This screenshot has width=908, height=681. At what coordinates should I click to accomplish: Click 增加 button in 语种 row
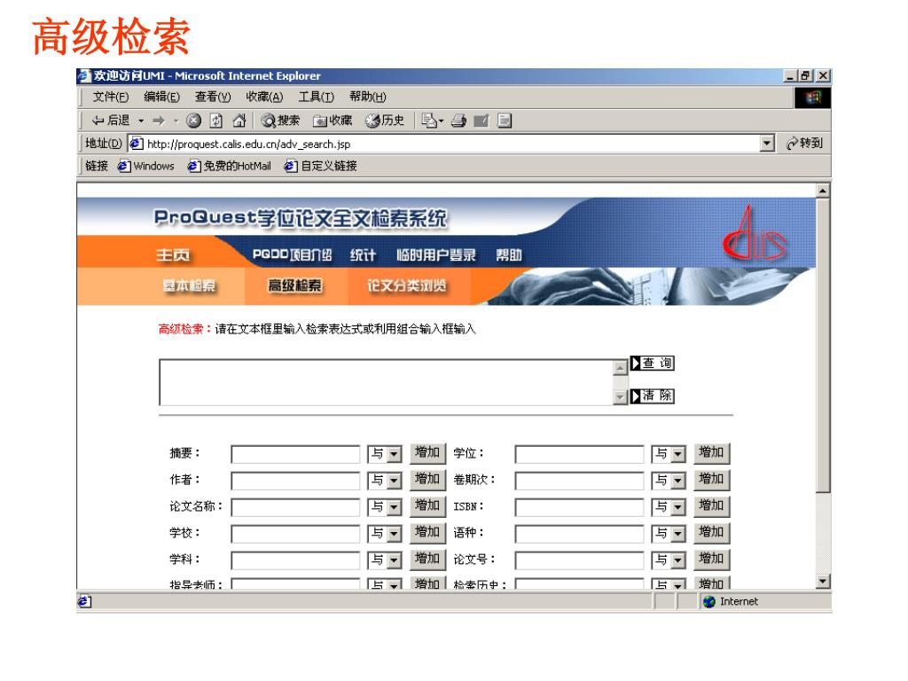tap(712, 533)
